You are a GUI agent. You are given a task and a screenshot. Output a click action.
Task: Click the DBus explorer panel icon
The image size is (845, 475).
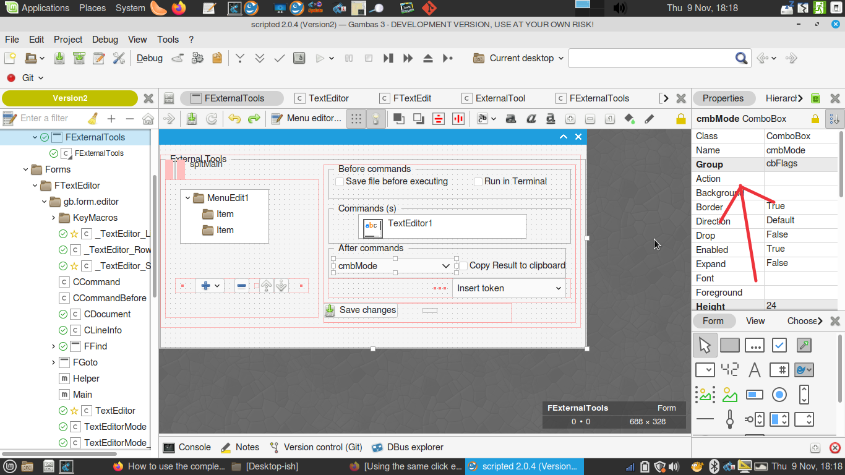[377, 447]
